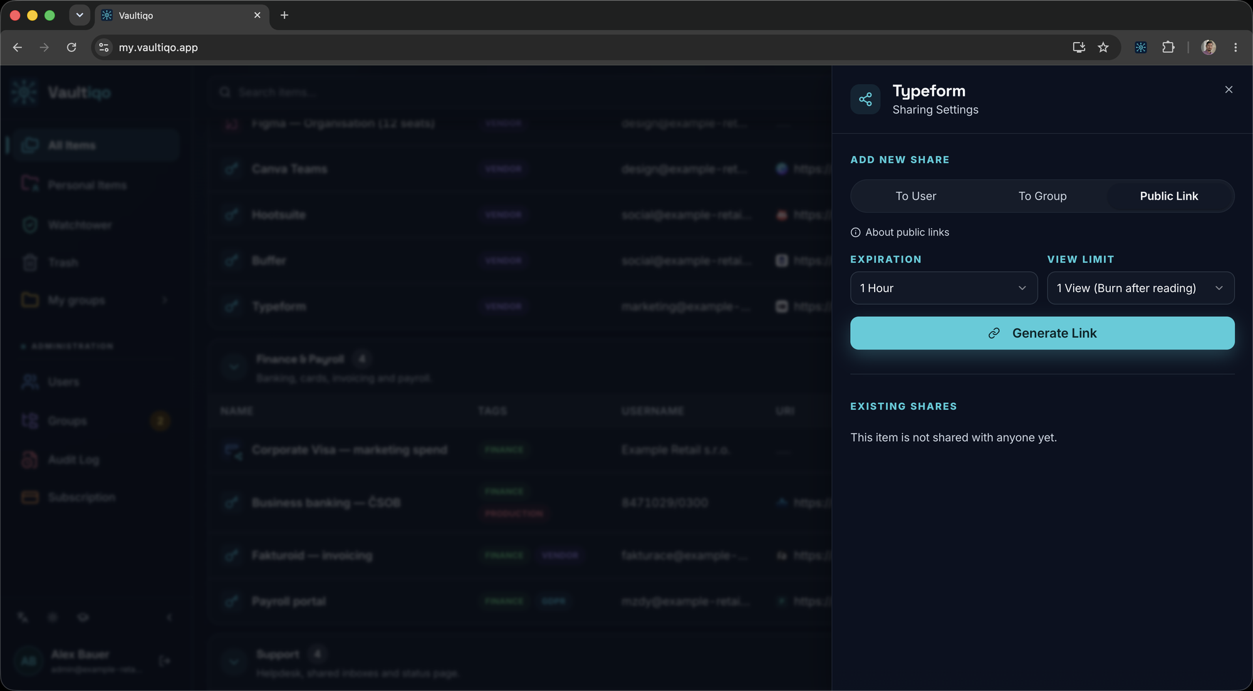Click the Generate Link button
Image resolution: width=1253 pixels, height=691 pixels.
(1042, 333)
